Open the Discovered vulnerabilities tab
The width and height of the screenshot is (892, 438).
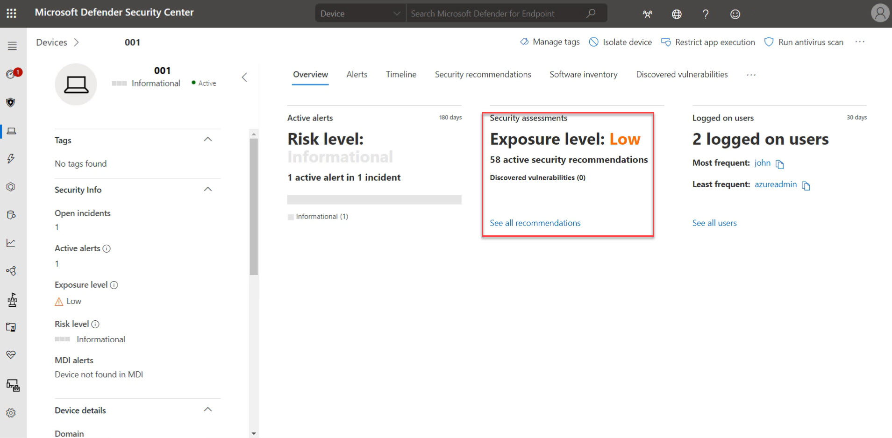point(682,74)
